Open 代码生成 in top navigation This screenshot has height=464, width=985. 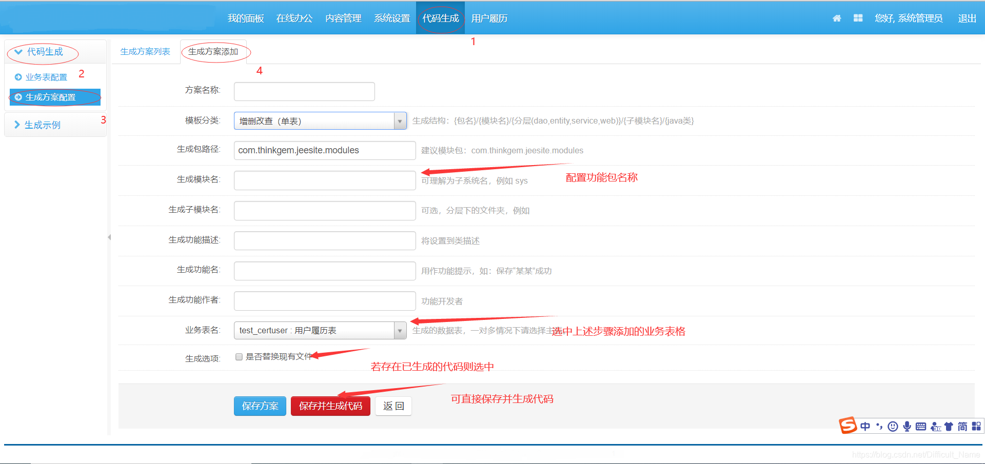pos(441,18)
